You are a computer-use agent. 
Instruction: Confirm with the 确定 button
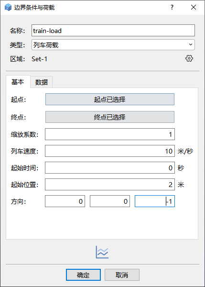83,275
